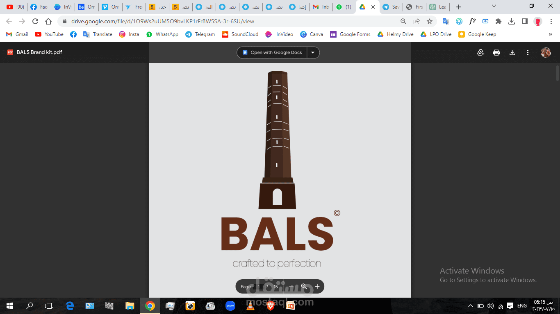560x314 pixels.
Task: Switch to the Inb Gmail tab
Action: click(320, 7)
